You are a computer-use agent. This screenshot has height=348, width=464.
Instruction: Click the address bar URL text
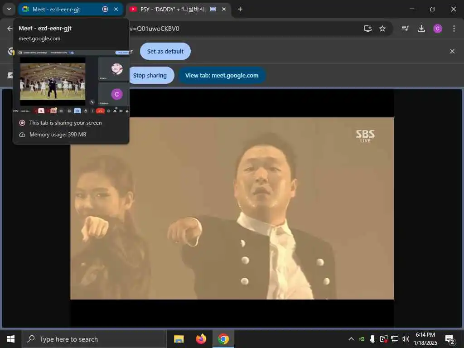[x=155, y=29]
